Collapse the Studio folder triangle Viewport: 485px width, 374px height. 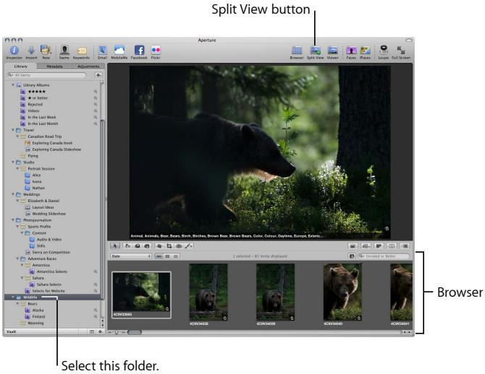pyautogui.click(x=13, y=162)
